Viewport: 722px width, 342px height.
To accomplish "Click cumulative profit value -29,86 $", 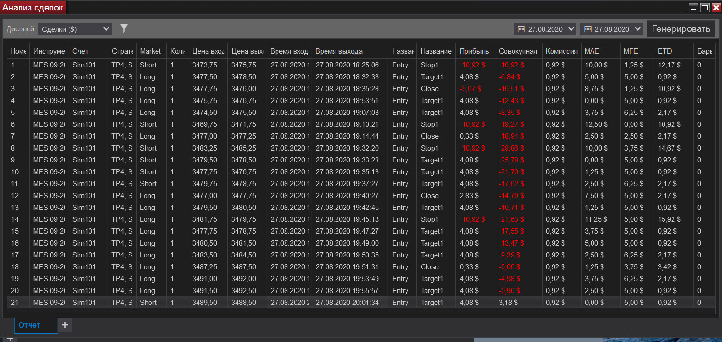I will coord(512,148).
